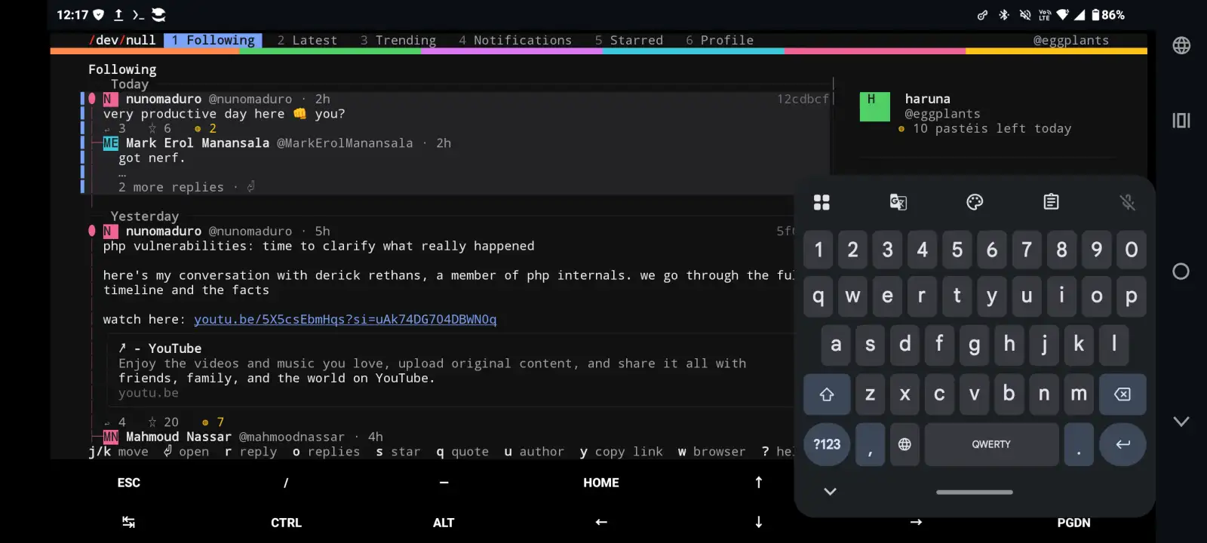Tap the backspace key on keyboard
This screenshot has height=543, width=1207.
tap(1123, 394)
